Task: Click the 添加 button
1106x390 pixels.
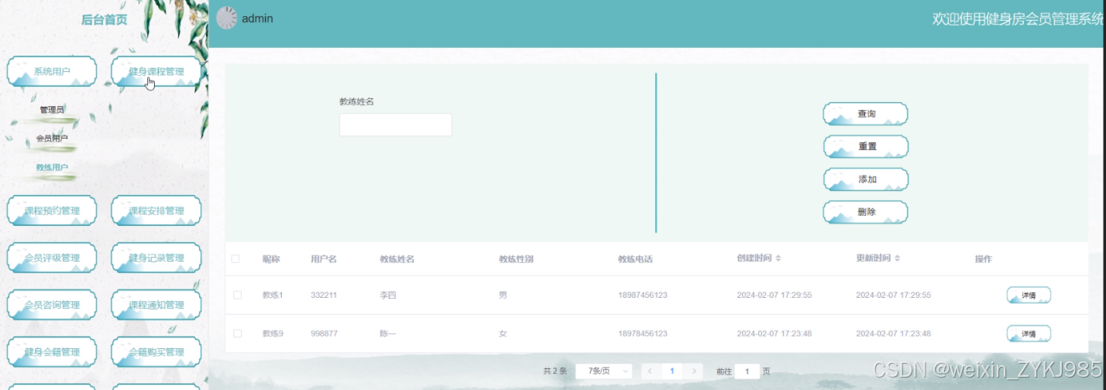Action: click(x=866, y=179)
